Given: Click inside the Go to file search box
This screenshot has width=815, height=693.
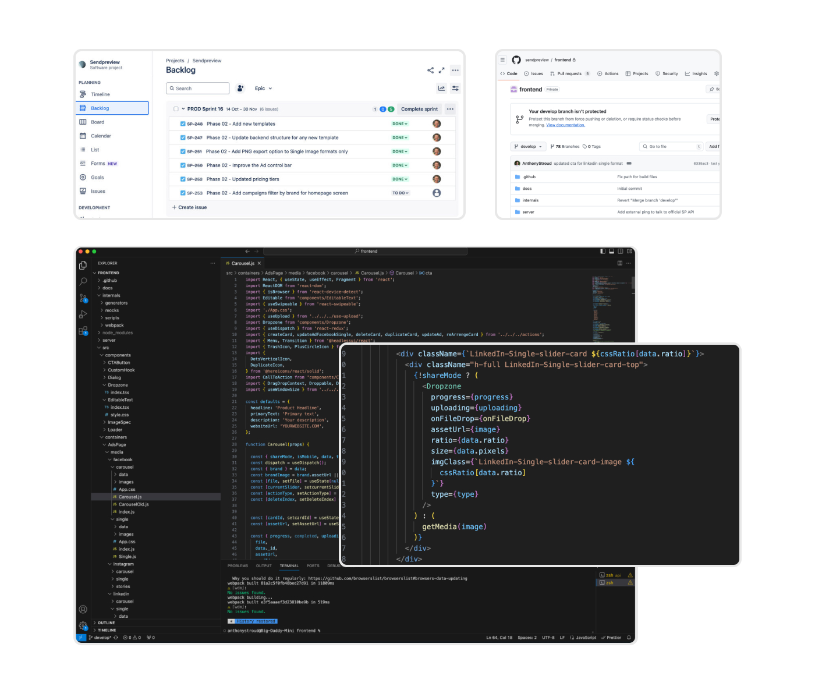Looking at the screenshot, I should point(671,146).
